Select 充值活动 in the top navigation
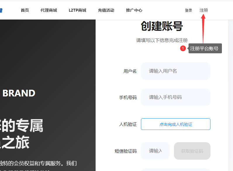This screenshot has width=233, height=171. click(x=106, y=10)
